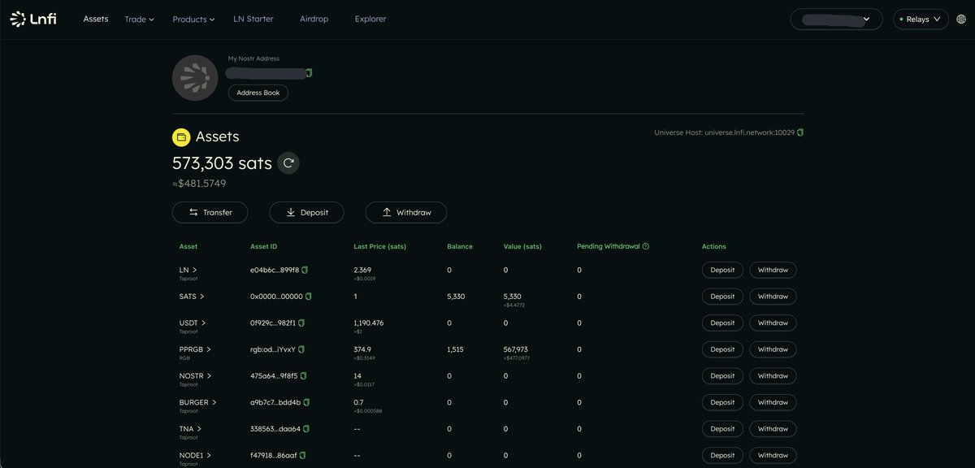
Task: Withdraw LN asset
Action: pos(773,271)
